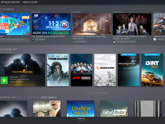
Task: Click the Realm Royale game icon under news
Action: pos(73,42)
